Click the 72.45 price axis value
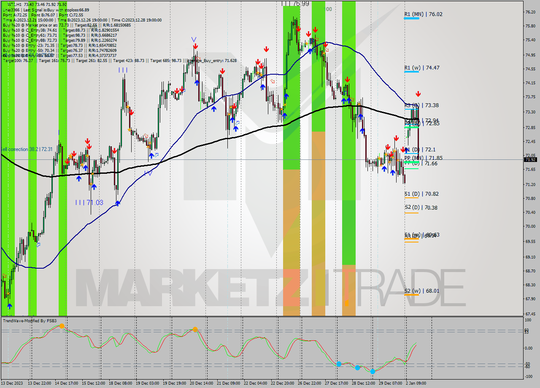The height and width of the screenshot is (388, 540). coord(530,142)
